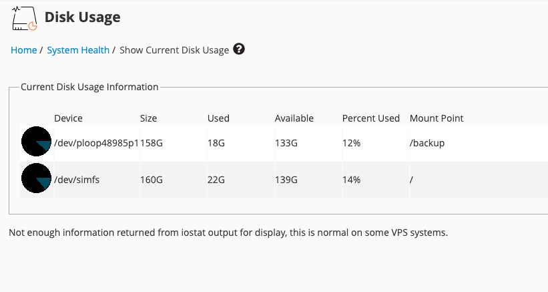The height and width of the screenshot is (292, 548).
Task: Open the help question mark icon
Action: [x=239, y=49]
